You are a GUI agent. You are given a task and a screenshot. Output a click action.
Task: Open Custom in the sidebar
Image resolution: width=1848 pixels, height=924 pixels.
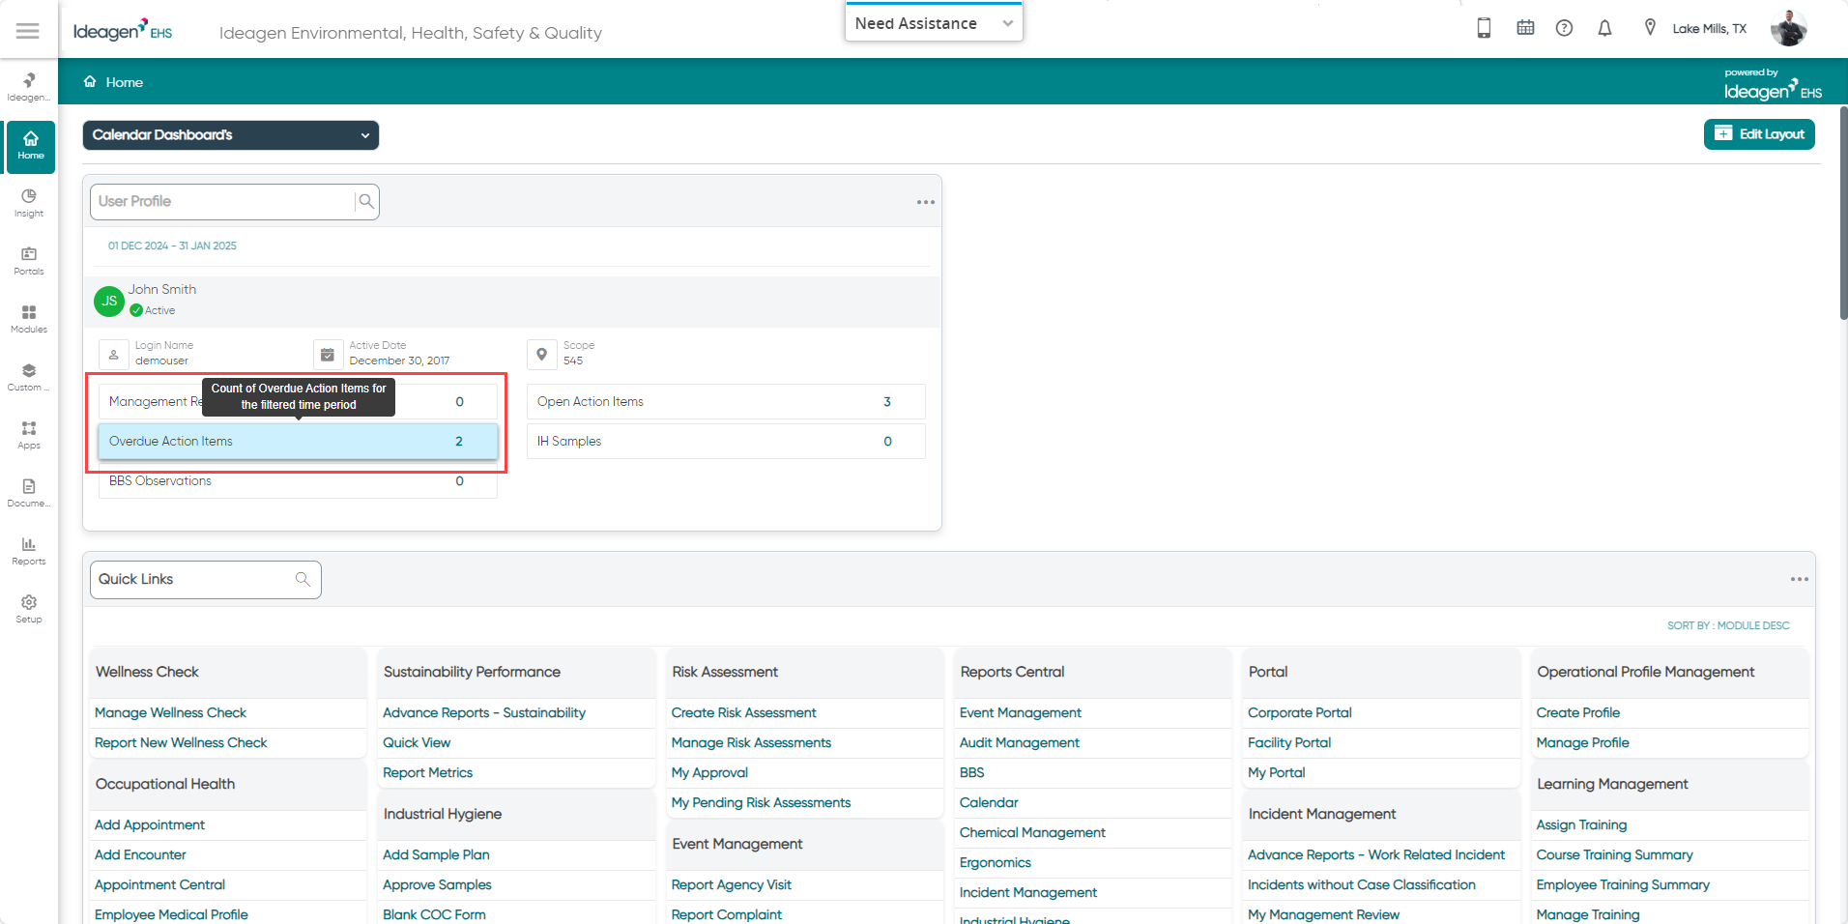click(x=29, y=377)
